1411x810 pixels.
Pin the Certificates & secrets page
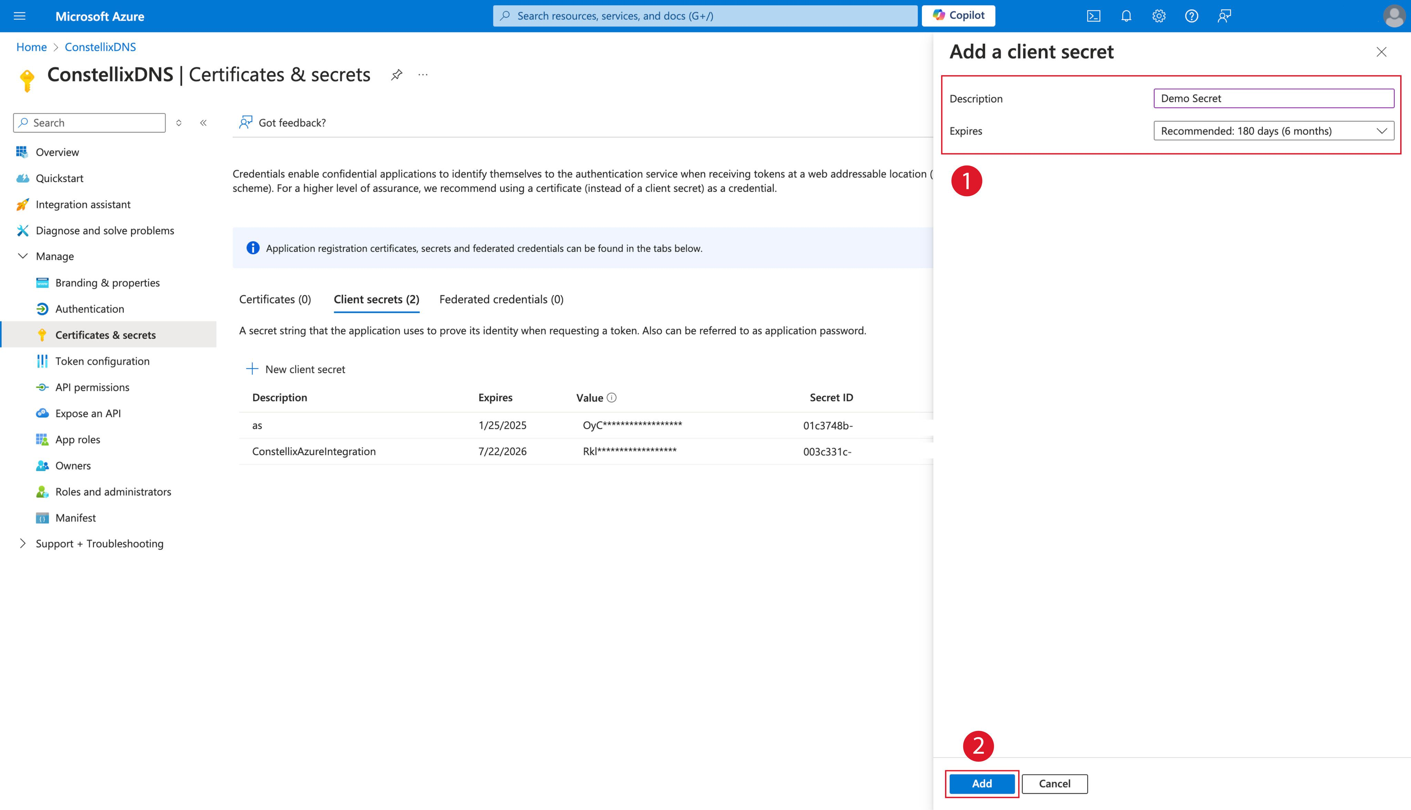(396, 74)
